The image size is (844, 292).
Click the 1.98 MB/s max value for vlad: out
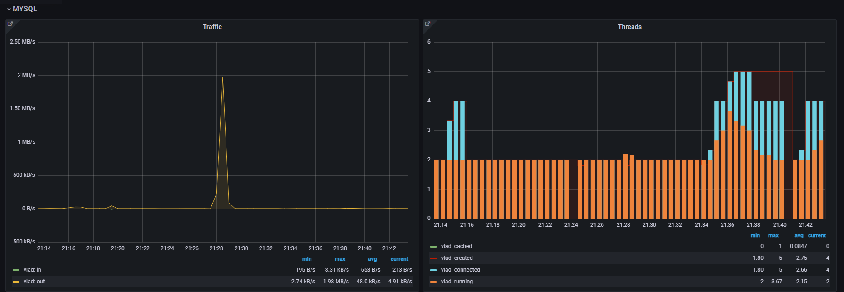(336, 282)
